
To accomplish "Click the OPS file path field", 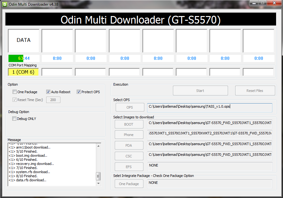I will (209, 107).
